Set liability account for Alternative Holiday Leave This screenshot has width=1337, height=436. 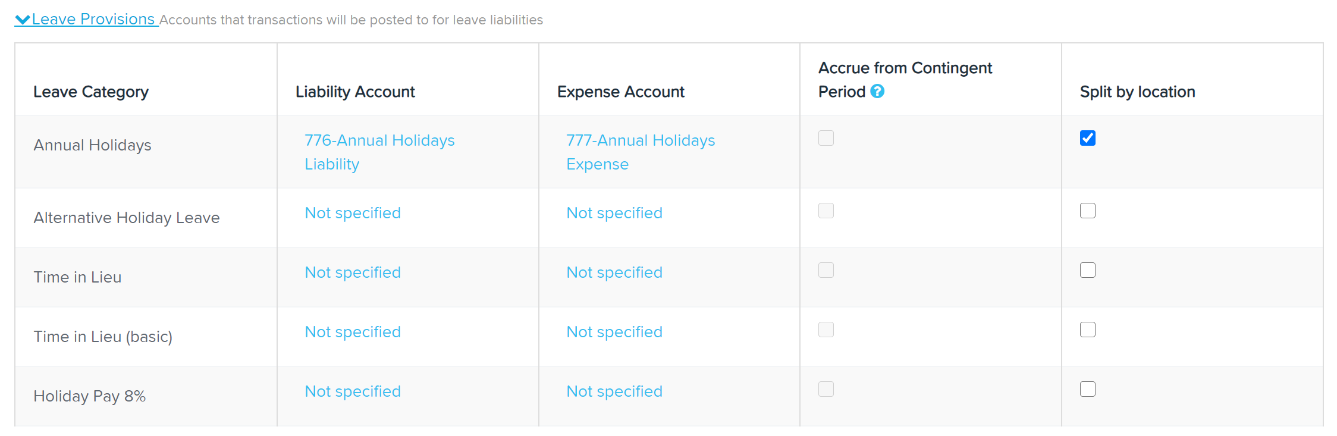[x=353, y=213]
